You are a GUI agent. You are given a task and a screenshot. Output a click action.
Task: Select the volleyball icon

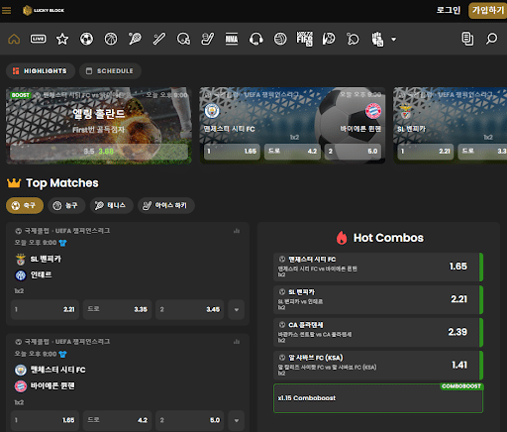tap(280, 39)
